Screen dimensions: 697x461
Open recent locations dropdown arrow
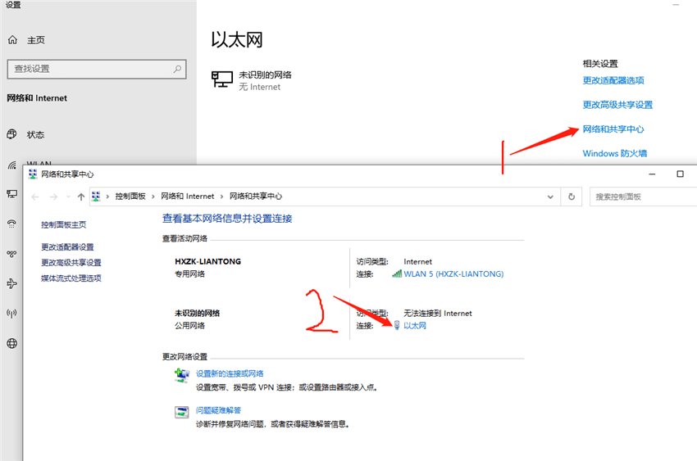pos(68,197)
